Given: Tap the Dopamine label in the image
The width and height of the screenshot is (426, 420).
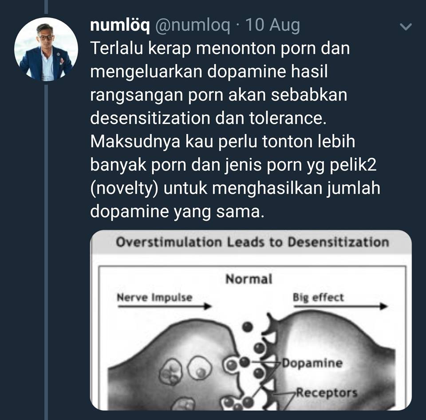Looking at the screenshot, I should (x=312, y=363).
